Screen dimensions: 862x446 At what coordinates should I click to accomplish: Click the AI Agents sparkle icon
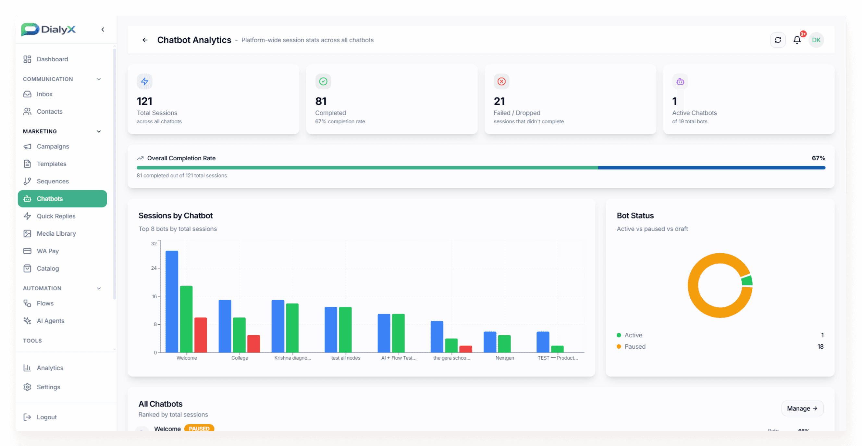click(x=28, y=320)
